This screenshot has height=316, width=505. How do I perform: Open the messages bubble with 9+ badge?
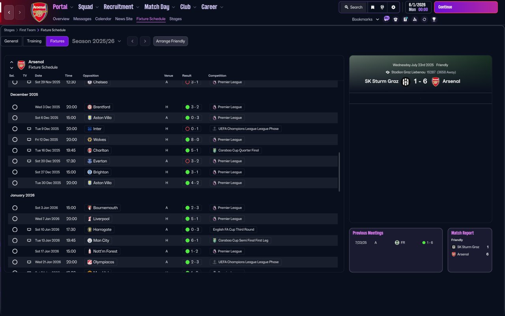click(386, 19)
